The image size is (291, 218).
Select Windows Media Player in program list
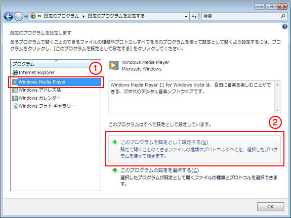click(56, 82)
